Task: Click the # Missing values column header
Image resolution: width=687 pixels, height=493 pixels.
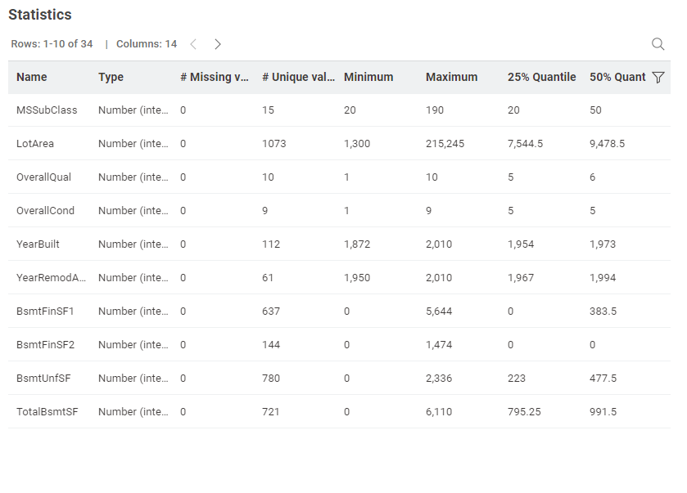Action: click(215, 77)
